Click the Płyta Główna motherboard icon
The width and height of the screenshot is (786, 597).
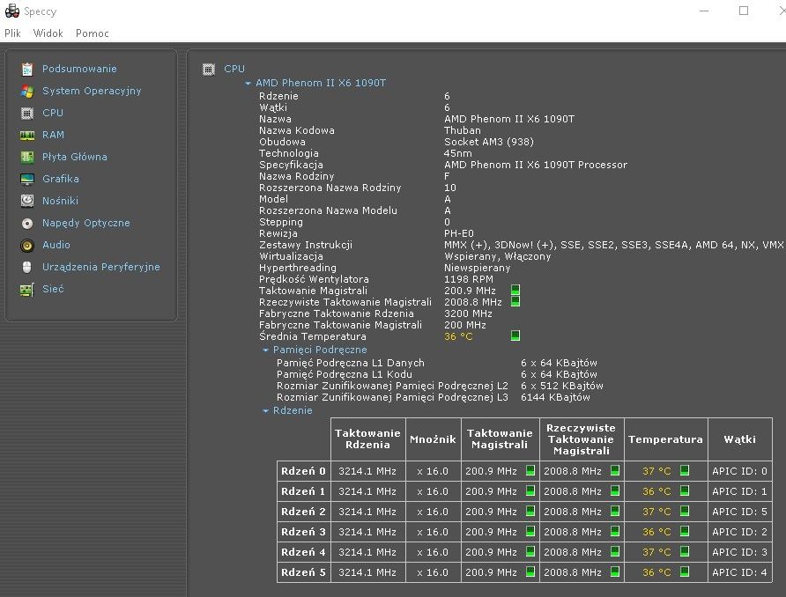point(27,157)
